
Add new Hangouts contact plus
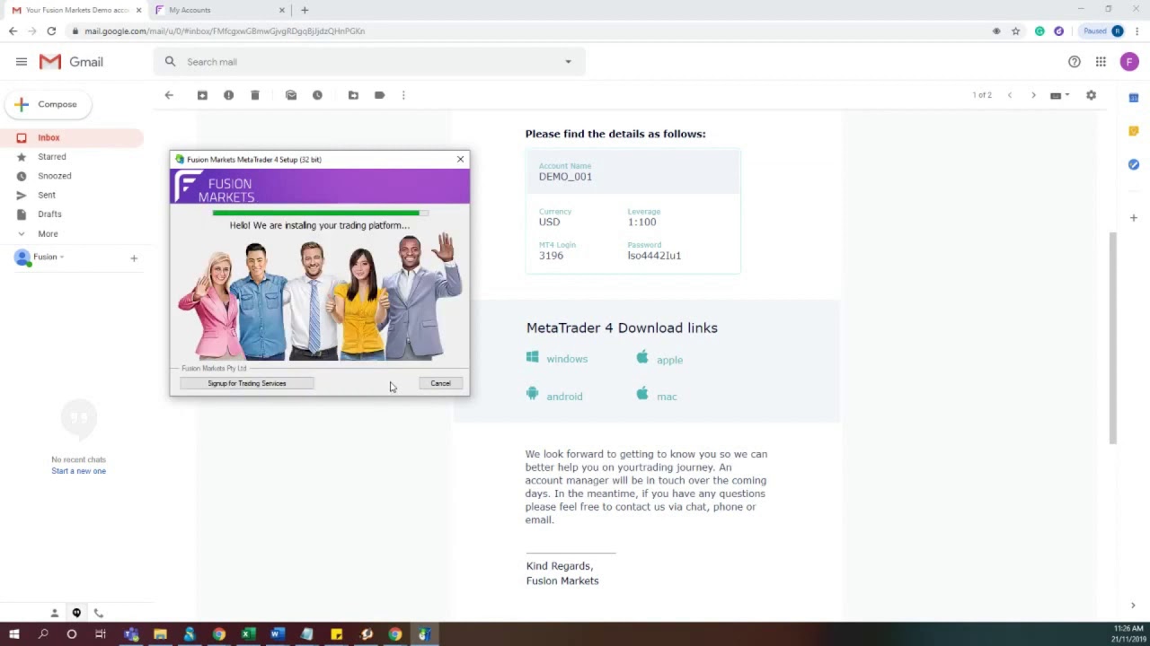point(134,258)
